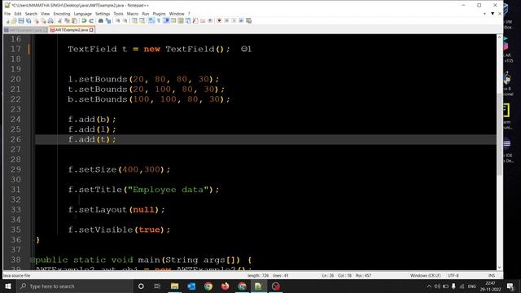Open the Settings menu

tap(103, 14)
